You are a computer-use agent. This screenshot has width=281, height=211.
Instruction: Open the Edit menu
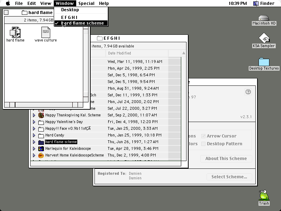[32, 3]
